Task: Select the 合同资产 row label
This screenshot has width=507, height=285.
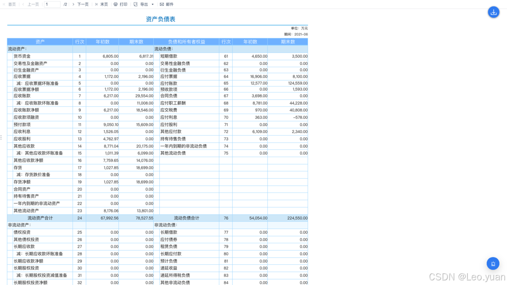Action: pos(22,189)
